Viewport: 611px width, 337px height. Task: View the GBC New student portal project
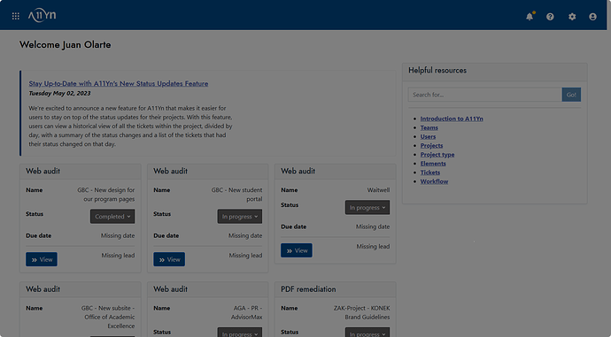coord(169,259)
